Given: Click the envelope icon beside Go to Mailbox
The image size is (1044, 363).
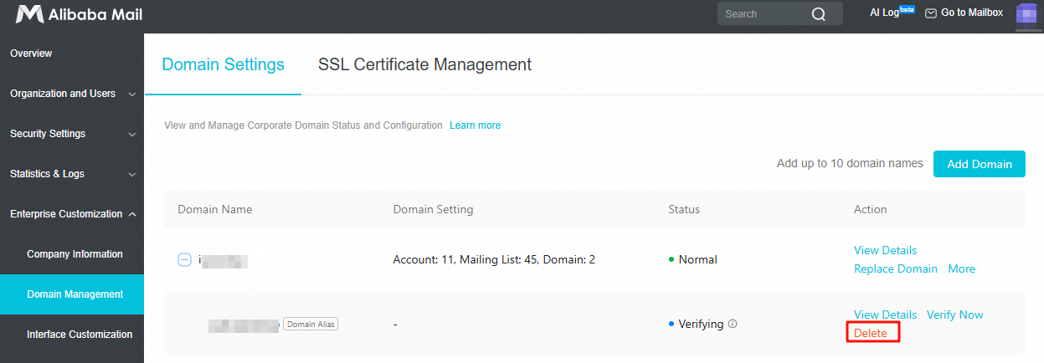Looking at the screenshot, I should pyautogui.click(x=930, y=13).
